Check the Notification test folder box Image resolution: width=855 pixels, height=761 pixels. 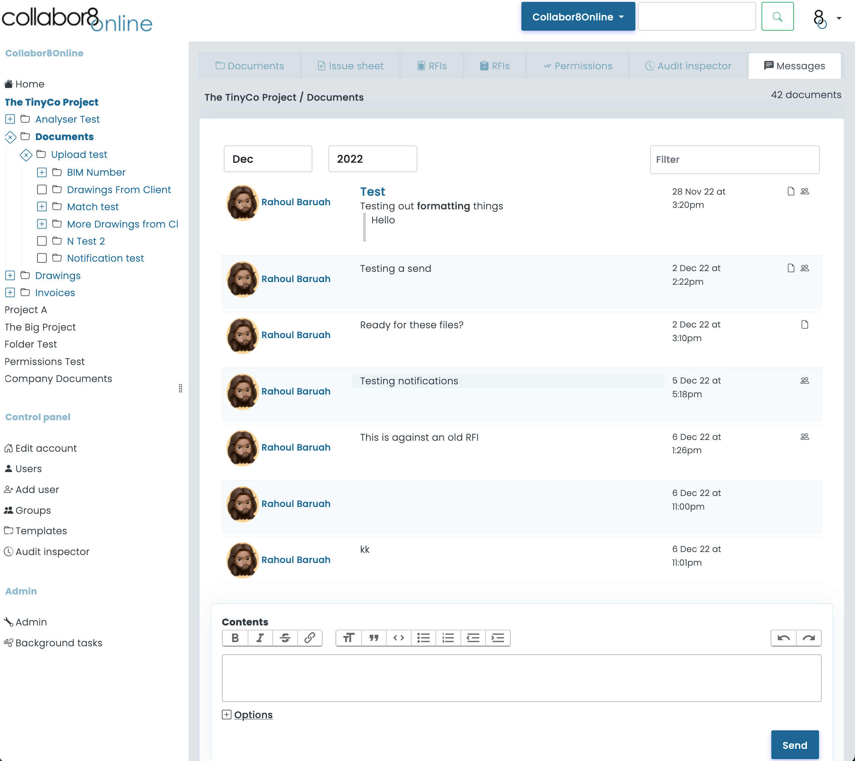(41, 259)
